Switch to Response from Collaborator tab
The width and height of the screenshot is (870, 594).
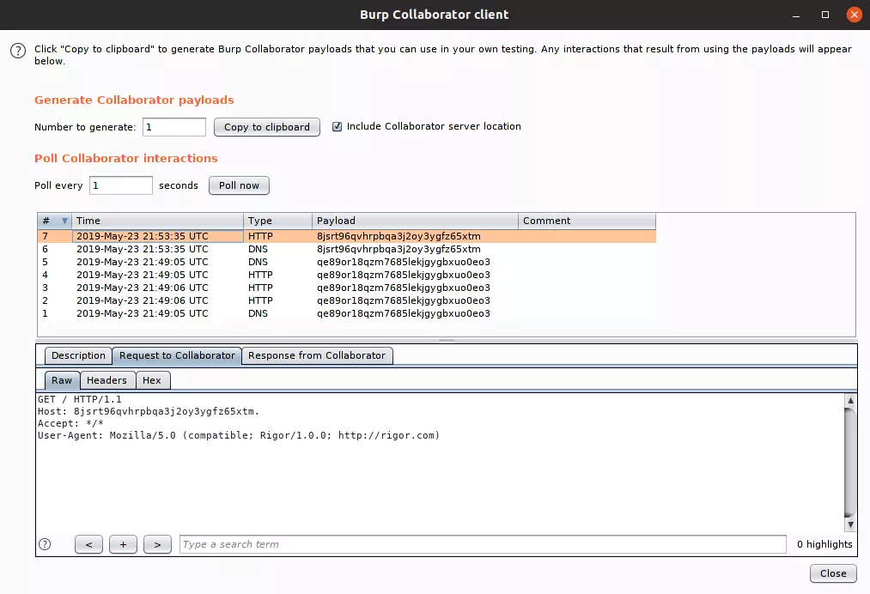pyautogui.click(x=317, y=355)
